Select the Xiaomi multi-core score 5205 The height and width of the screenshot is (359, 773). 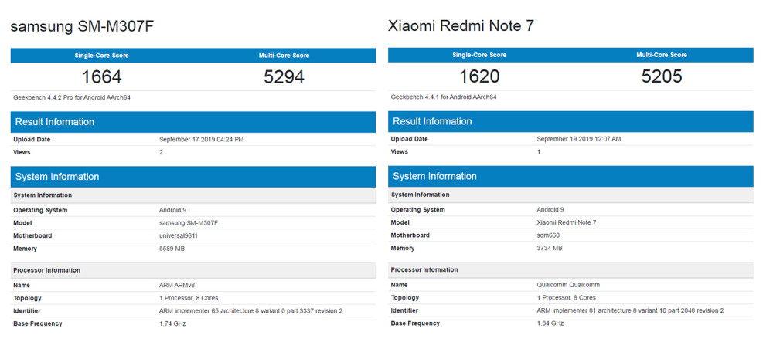pyautogui.click(x=662, y=76)
